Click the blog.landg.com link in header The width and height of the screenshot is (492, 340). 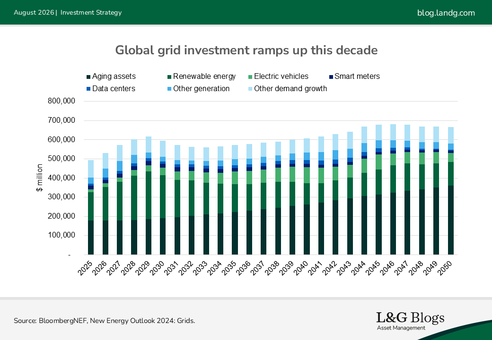pyautogui.click(x=446, y=13)
